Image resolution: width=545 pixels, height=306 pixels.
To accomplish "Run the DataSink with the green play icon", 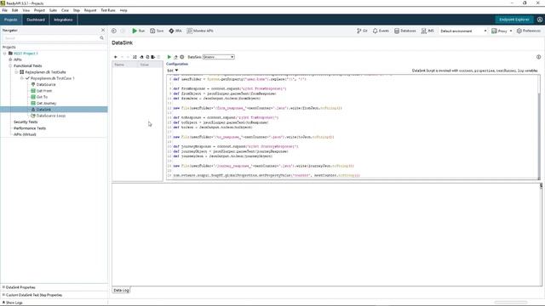I will tap(169, 57).
